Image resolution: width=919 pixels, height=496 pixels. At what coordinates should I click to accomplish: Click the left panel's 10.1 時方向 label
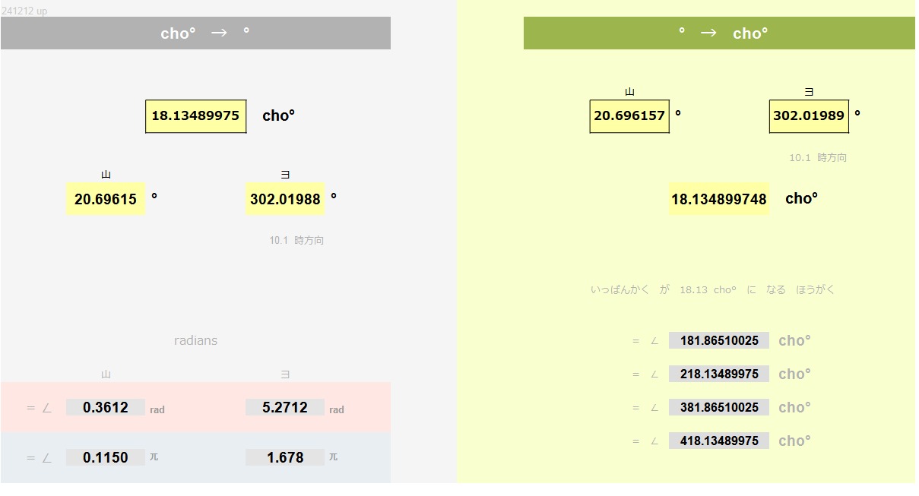(x=296, y=240)
